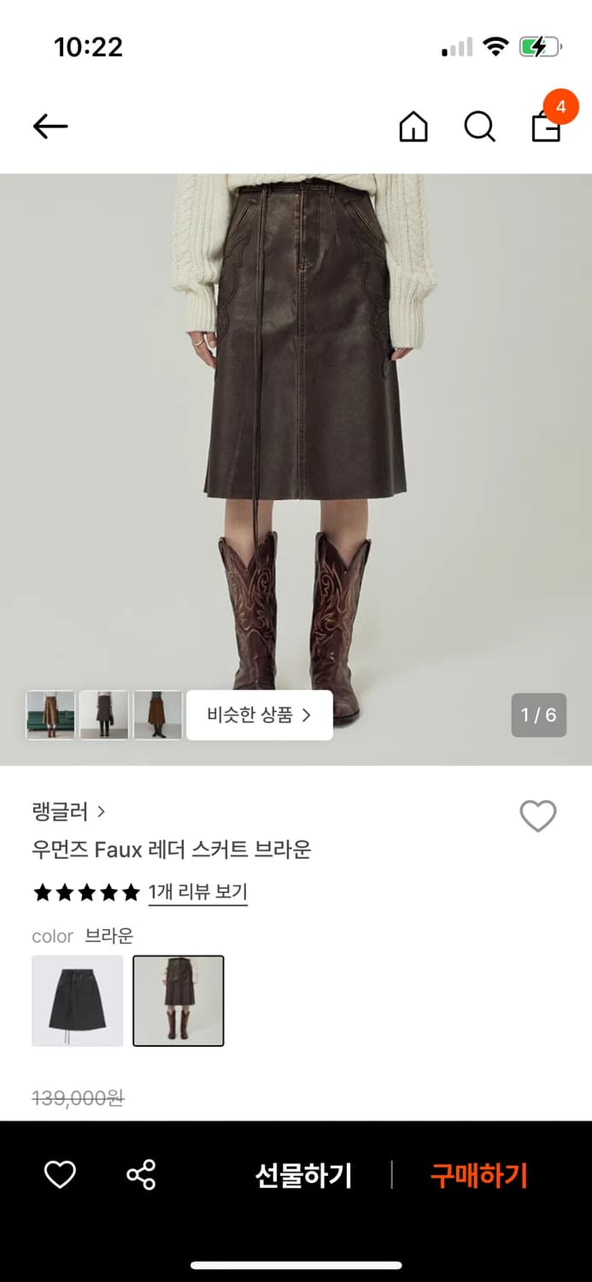
Task: Toggle the wishlist heart next to 랭글러
Action: click(x=537, y=816)
